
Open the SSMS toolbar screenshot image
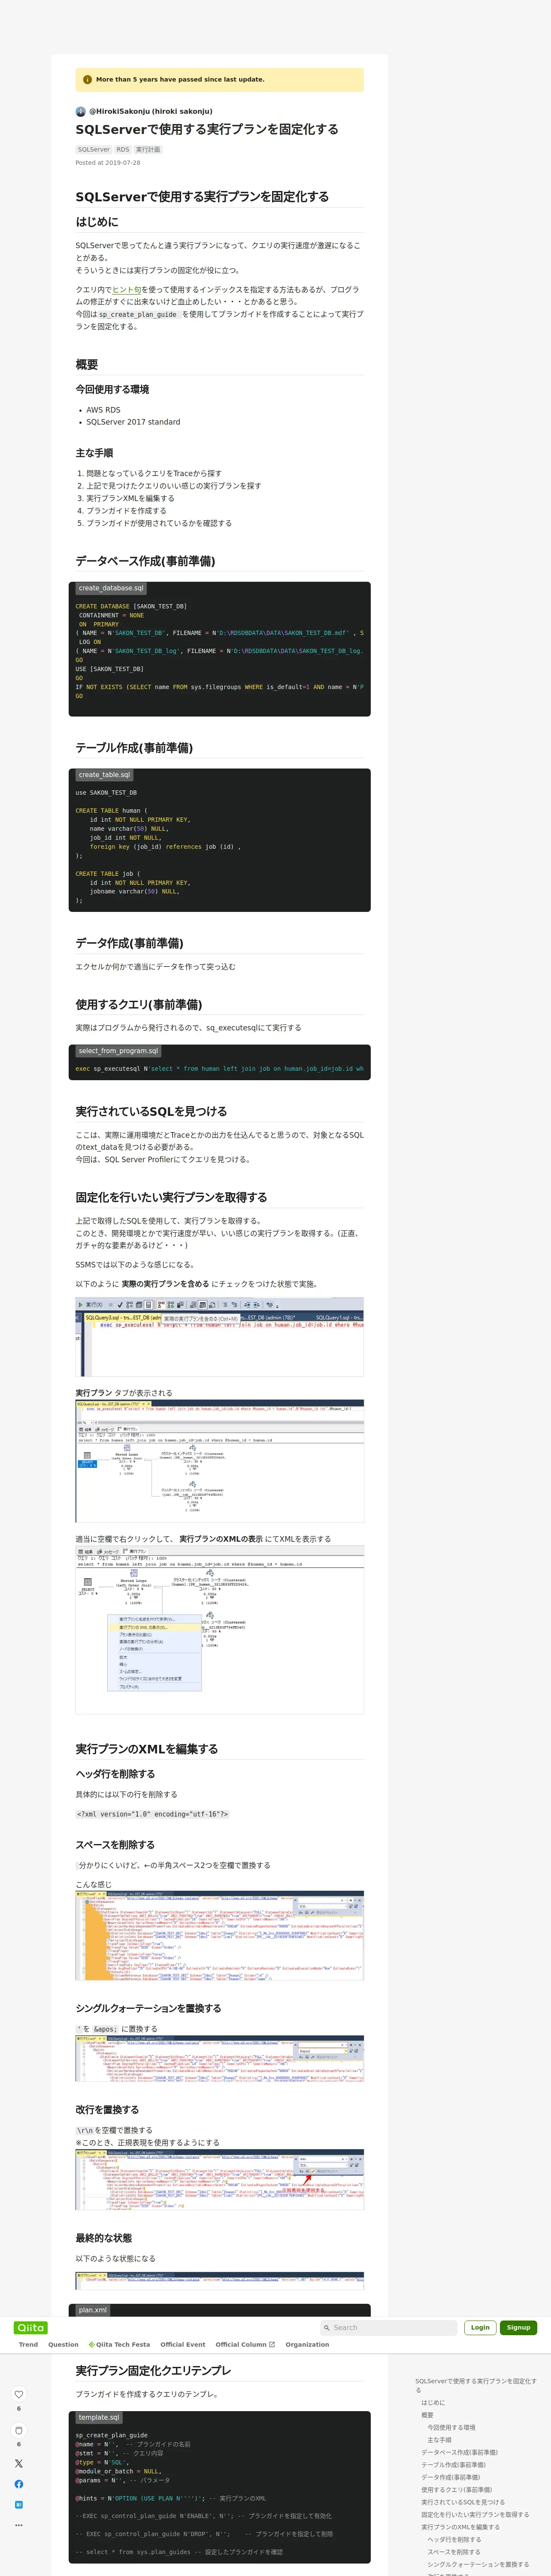[220, 1337]
